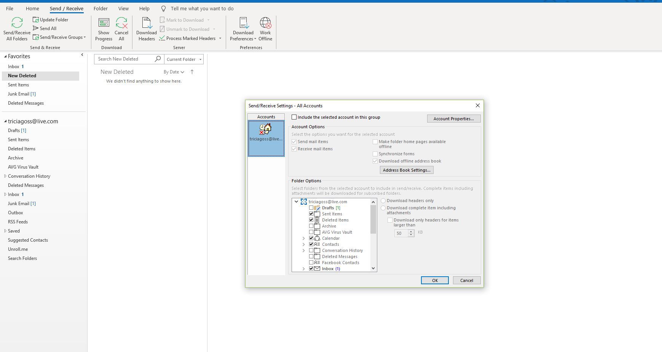Check Include the selected account in group
This screenshot has width=662, height=352.
[x=294, y=117]
